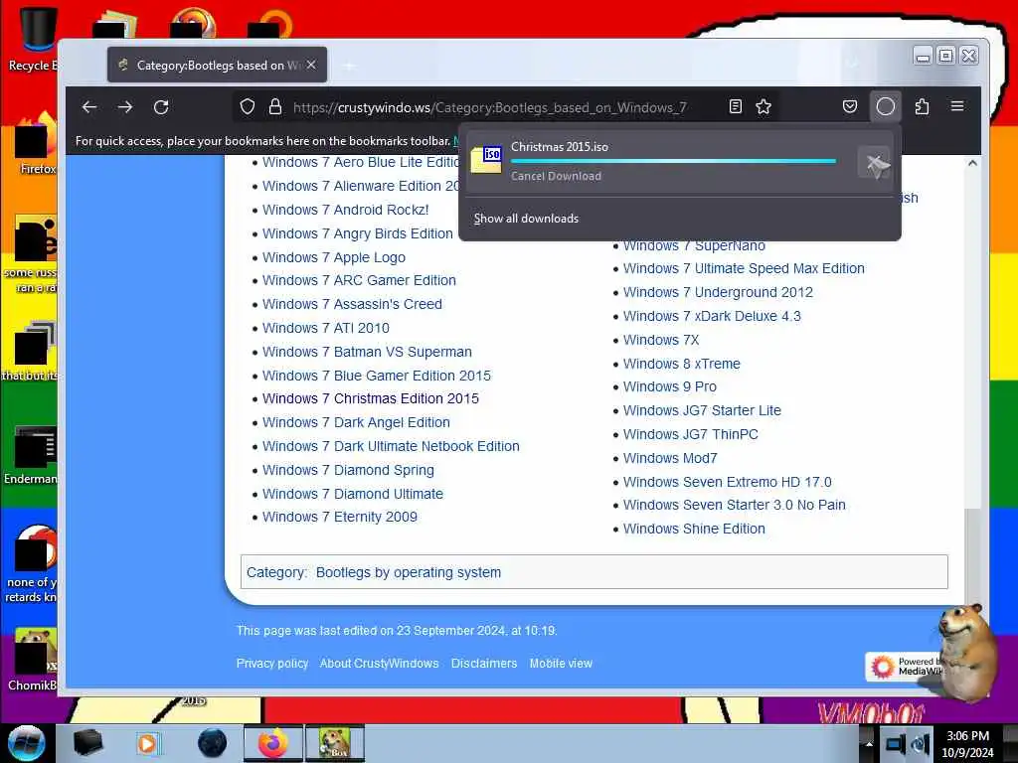Open Windows 8 xTreme link
1018x763 pixels.
pos(682,364)
